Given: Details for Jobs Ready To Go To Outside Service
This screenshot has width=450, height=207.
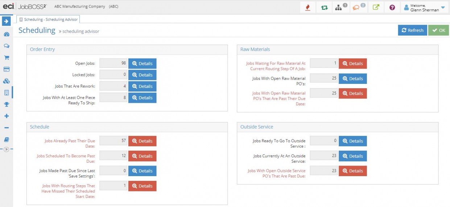Looking at the screenshot, I should (x=353, y=141).
